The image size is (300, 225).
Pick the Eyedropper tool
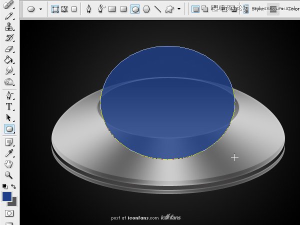pos(9,153)
